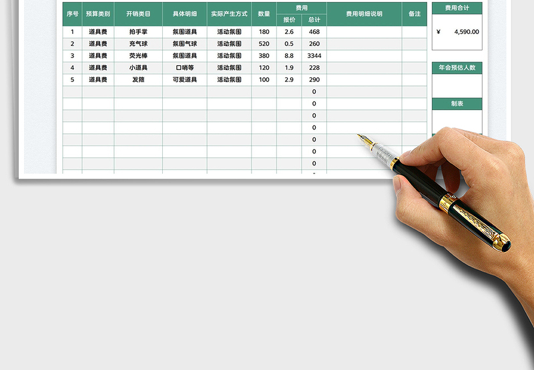This screenshot has width=534, height=370.
Task: Select the 荧光棒 expense item cell
Action: 138,56
